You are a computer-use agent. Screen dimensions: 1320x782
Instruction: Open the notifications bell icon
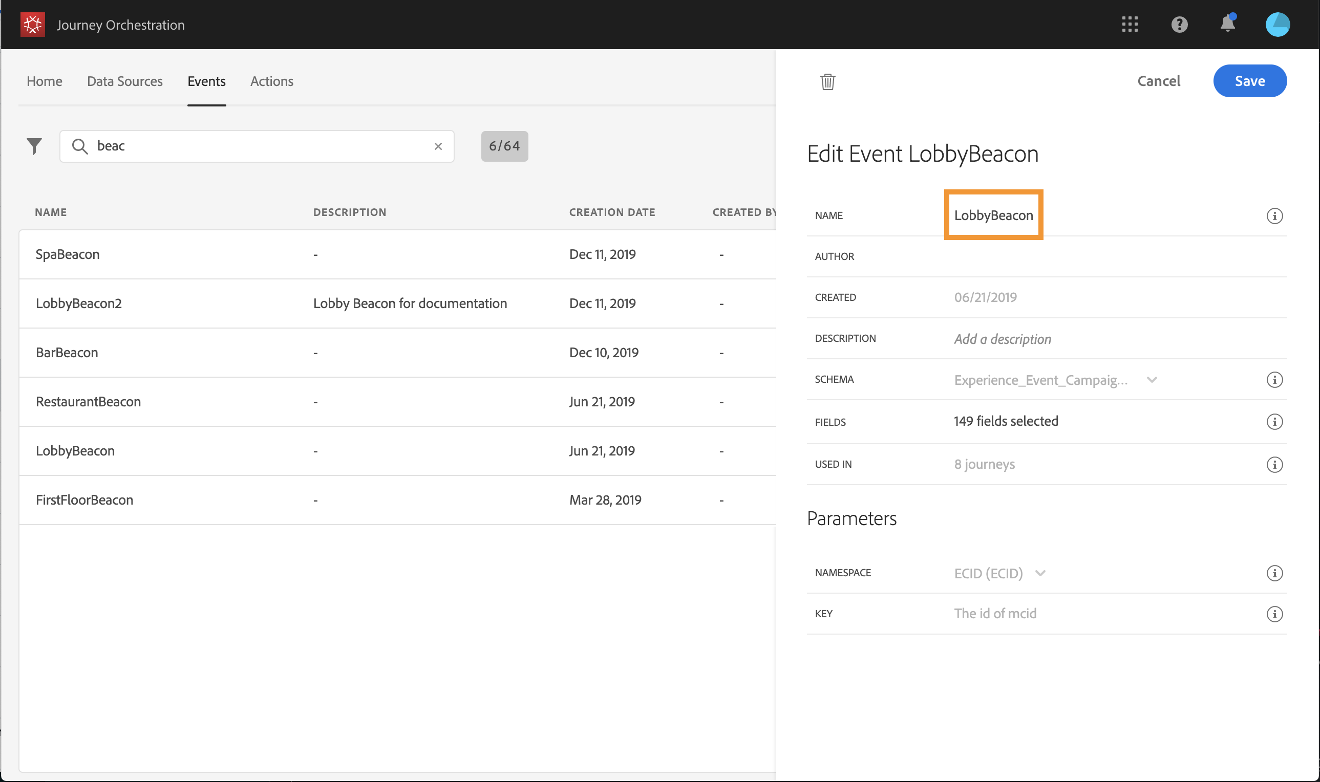pos(1227,24)
